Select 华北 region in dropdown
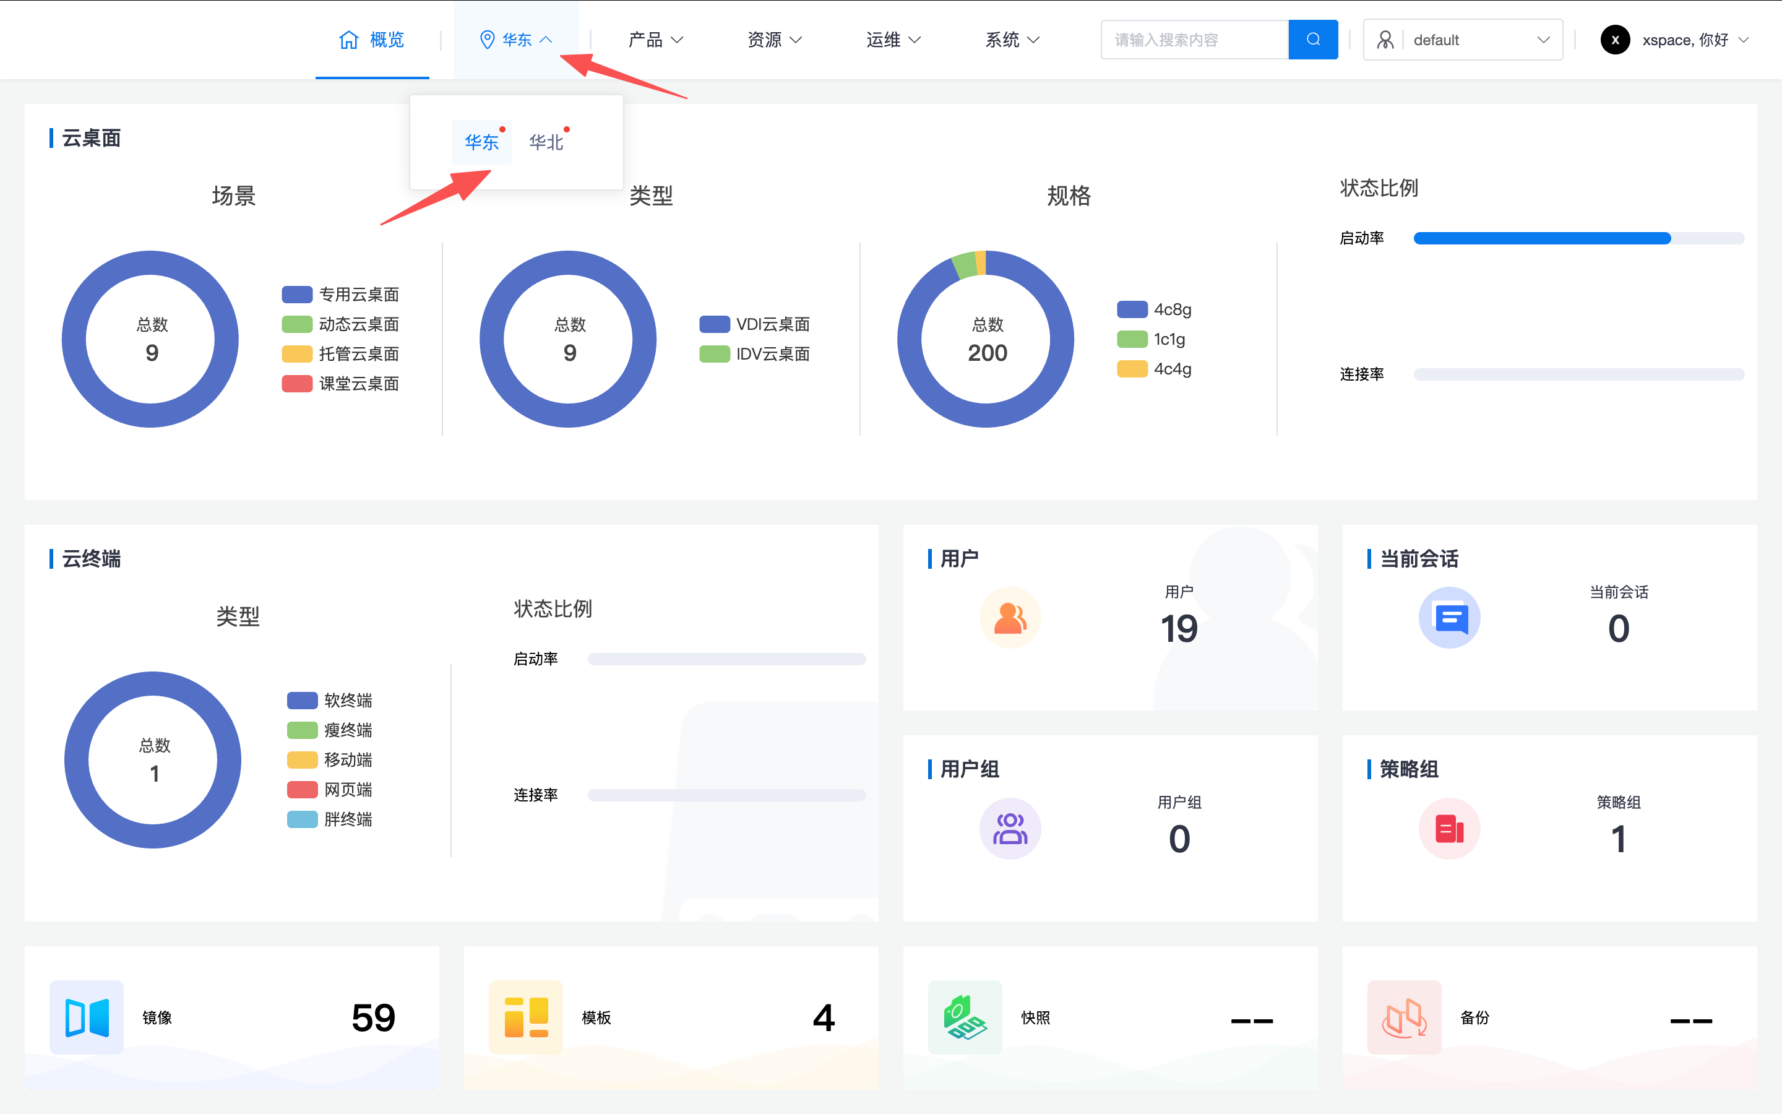The height and width of the screenshot is (1114, 1782). [x=546, y=142]
